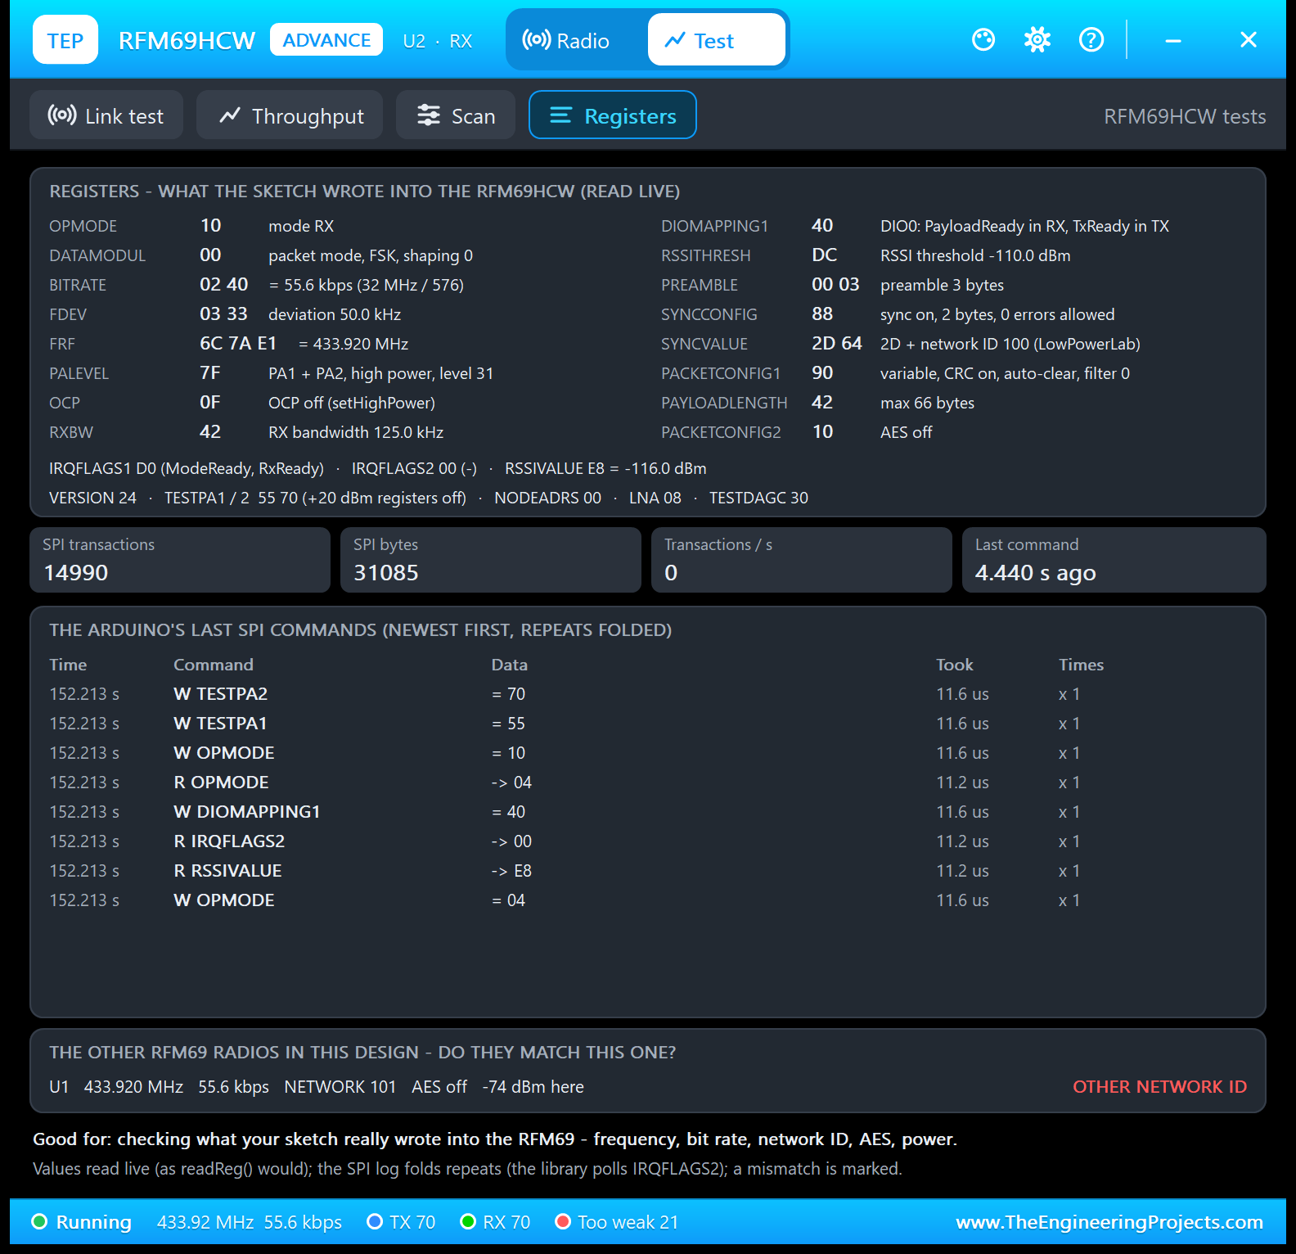Switch to the Test view

click(717, 40)
